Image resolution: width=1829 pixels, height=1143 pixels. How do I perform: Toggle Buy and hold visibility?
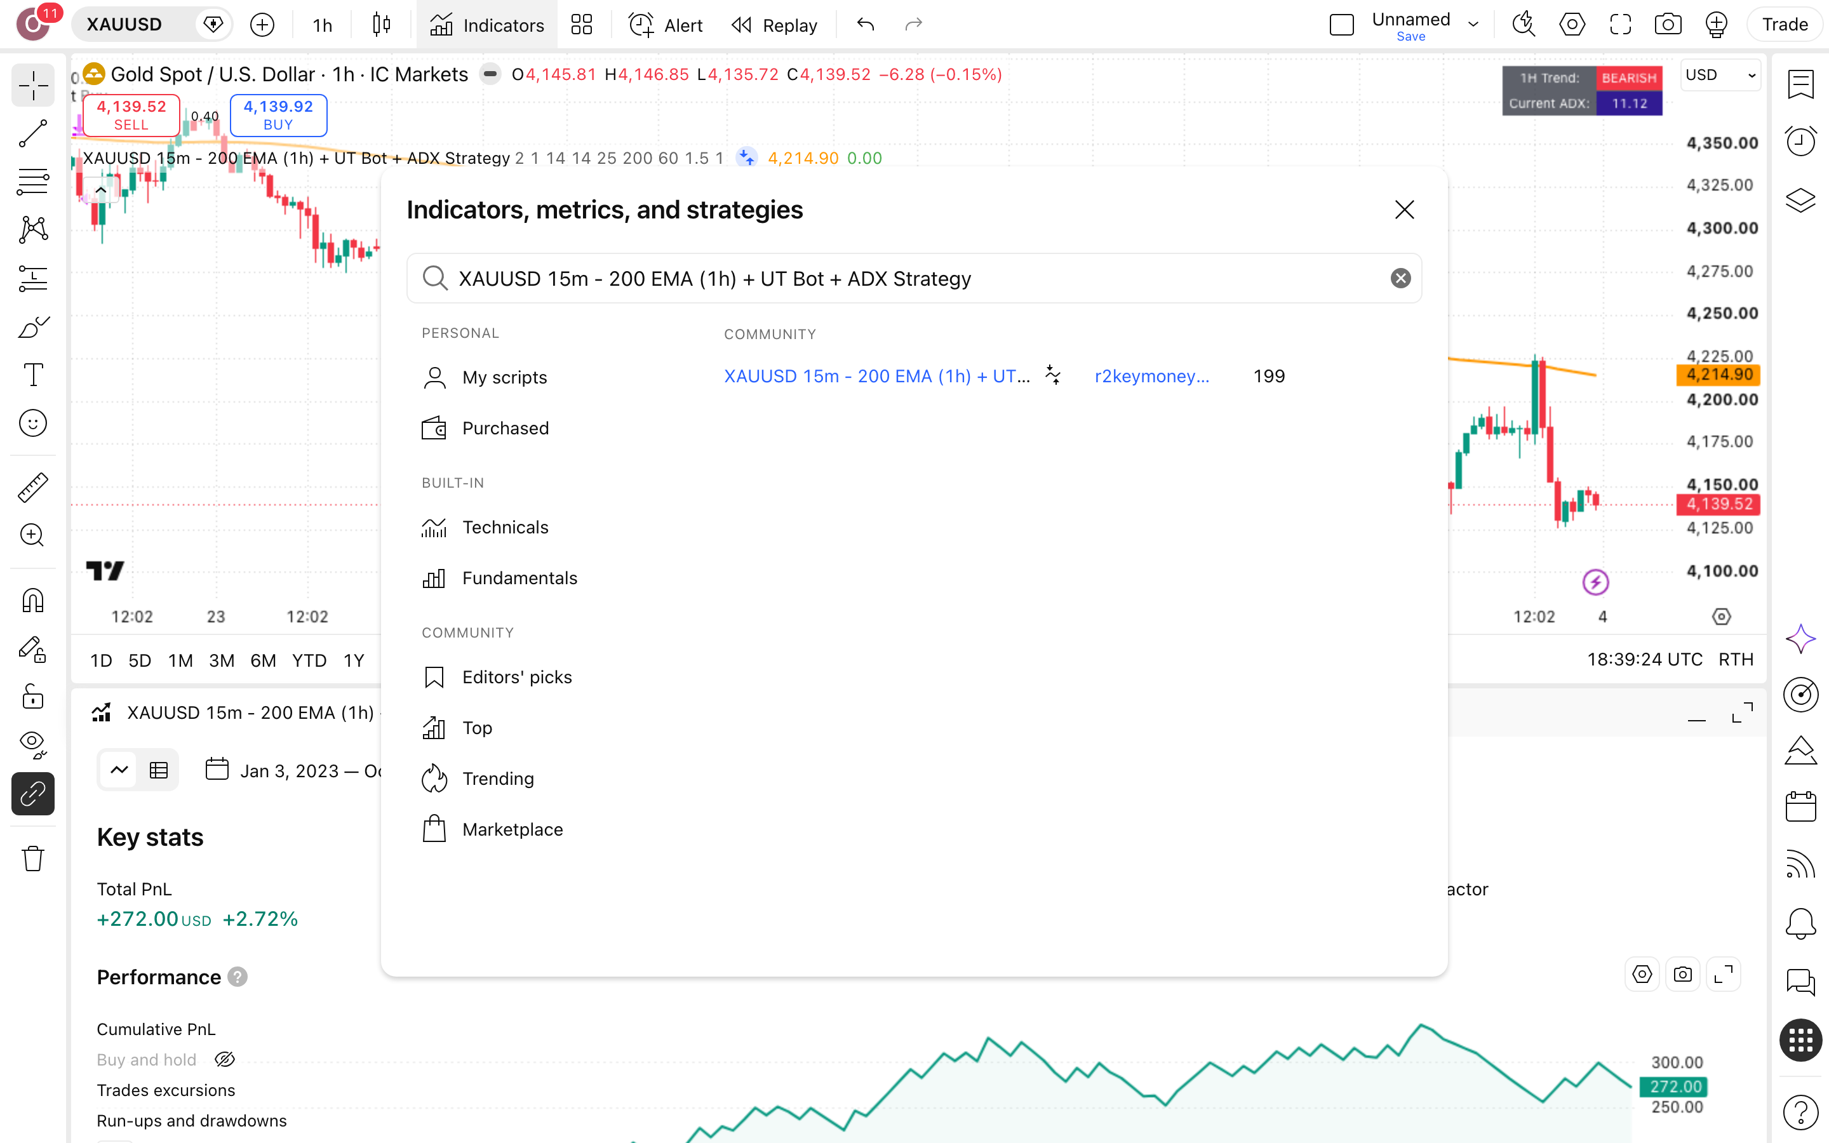[x=224, y=1060]
